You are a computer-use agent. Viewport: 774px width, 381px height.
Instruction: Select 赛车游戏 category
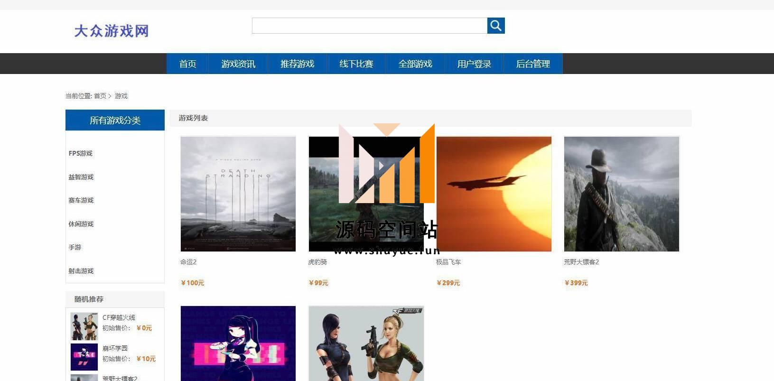[x=81, y=200]
